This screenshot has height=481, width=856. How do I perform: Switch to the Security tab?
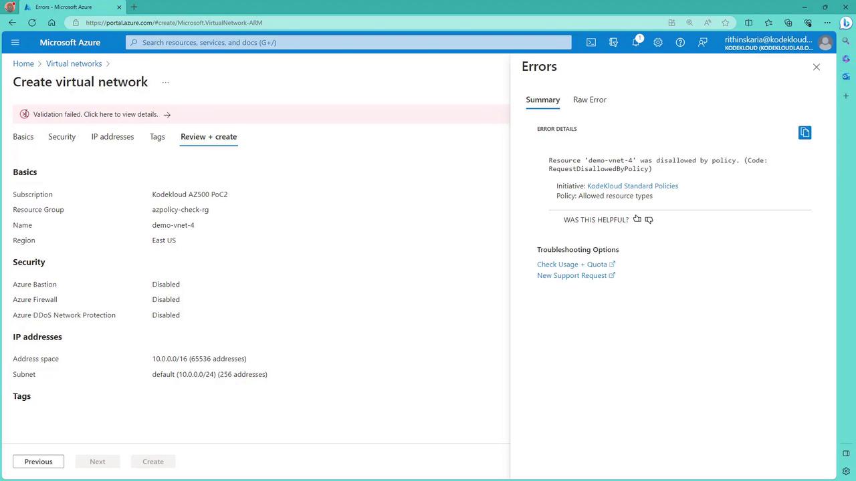(62, 137)
